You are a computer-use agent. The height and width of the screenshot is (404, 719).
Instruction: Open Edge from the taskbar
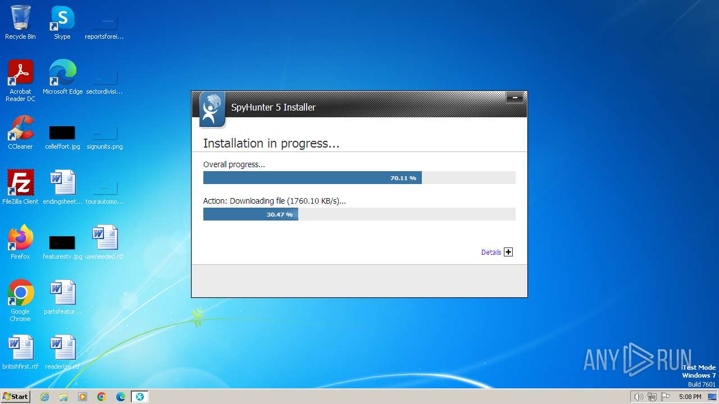(x=121, y=397)
